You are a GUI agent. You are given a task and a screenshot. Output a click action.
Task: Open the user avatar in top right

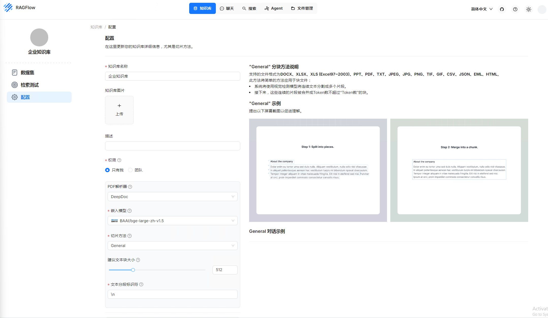tap(542, 9)
